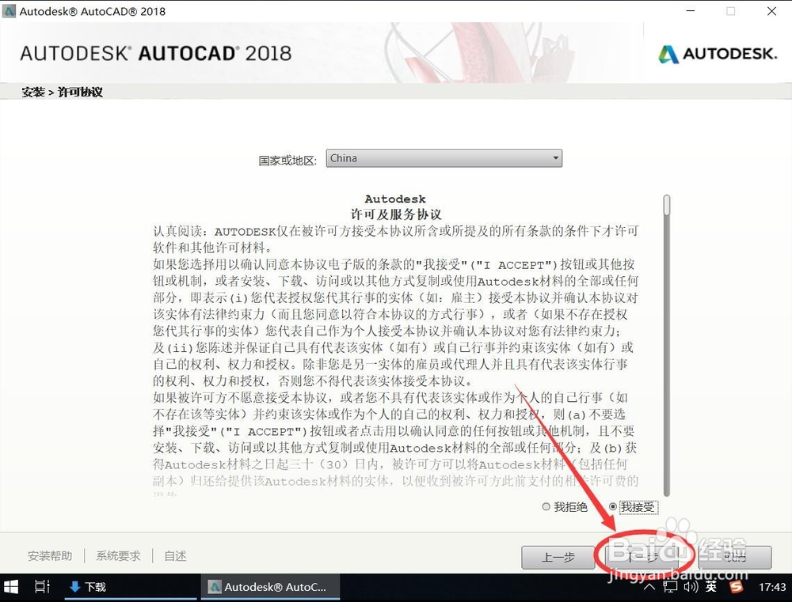Open the 系统要求 system requirements link
The image size is (792, 602).
point(118,556)
